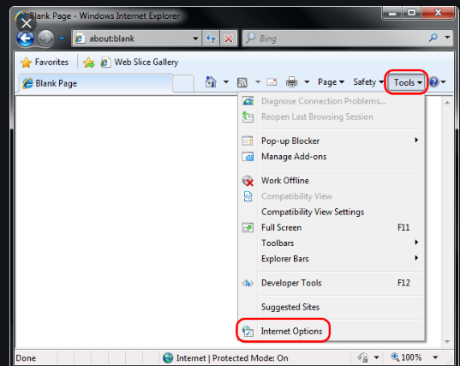Click the search magnifier button
The height and width of the screenshot is (366, 460).
coord(433,37)
